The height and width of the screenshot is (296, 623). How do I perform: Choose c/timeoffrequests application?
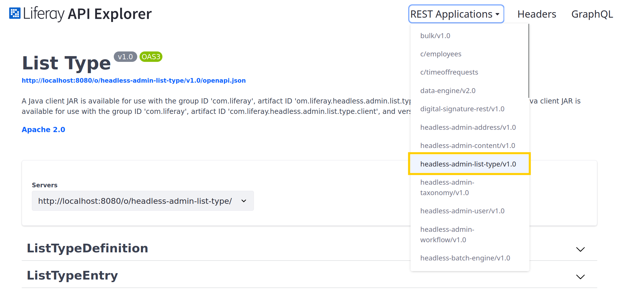pos(470,72)
